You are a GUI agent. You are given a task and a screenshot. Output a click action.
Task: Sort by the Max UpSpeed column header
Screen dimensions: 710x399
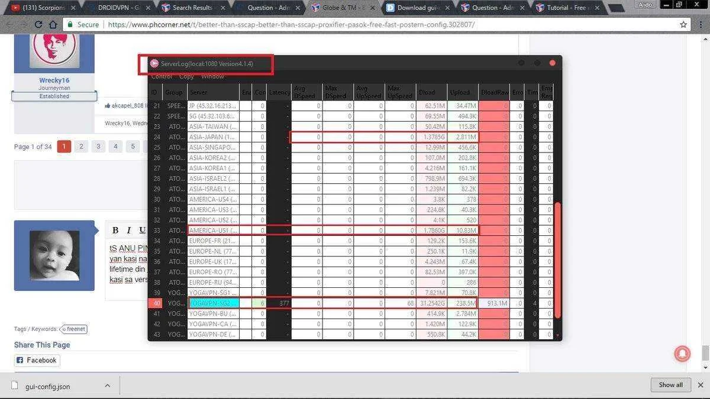pyautogui.click(x=401, y=92)
